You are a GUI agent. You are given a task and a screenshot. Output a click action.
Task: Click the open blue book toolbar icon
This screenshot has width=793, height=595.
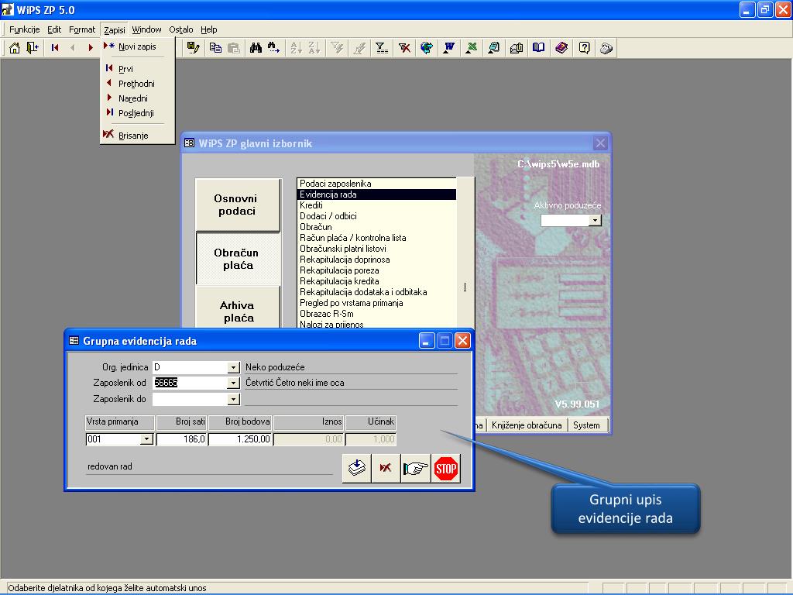pos(539,48)
